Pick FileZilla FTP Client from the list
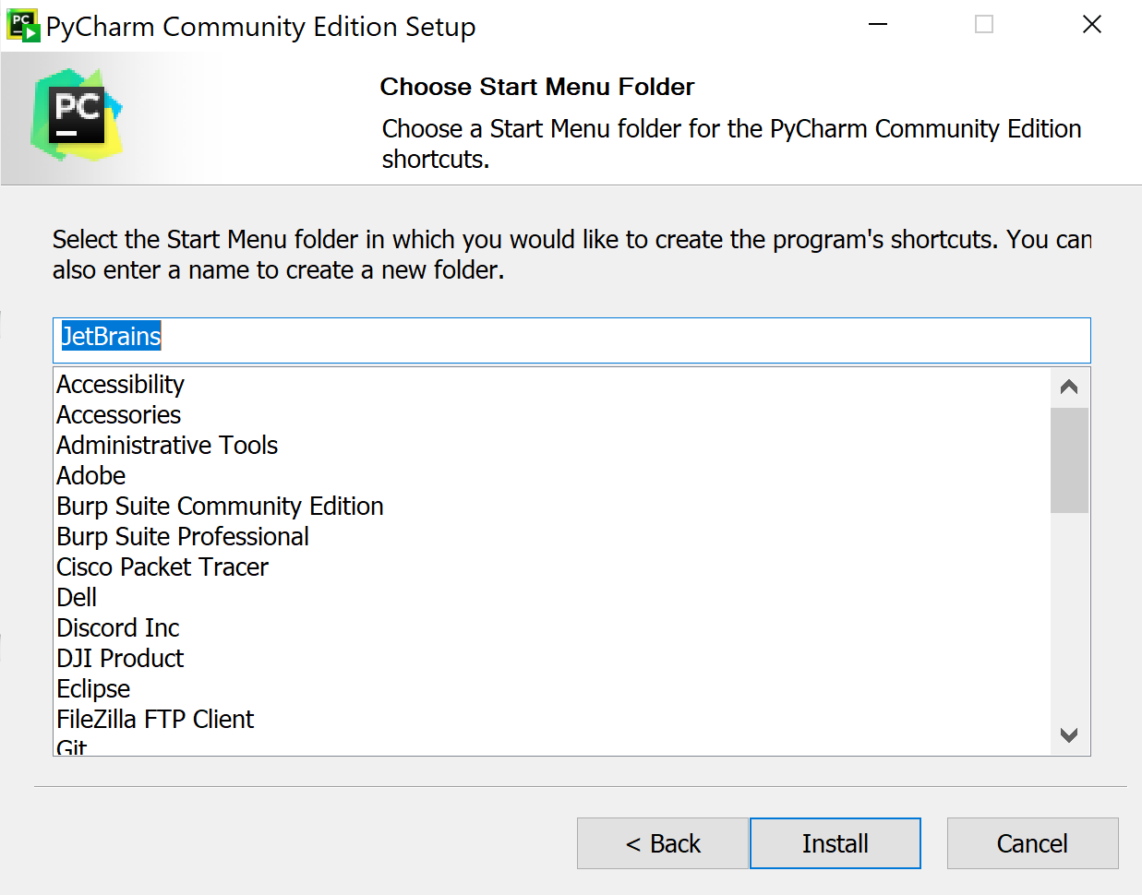The image size is (1142, 895). [x=155, y=719]
